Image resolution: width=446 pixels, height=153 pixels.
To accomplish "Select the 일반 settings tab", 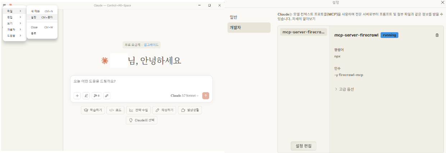I will [x=249, y=17].
